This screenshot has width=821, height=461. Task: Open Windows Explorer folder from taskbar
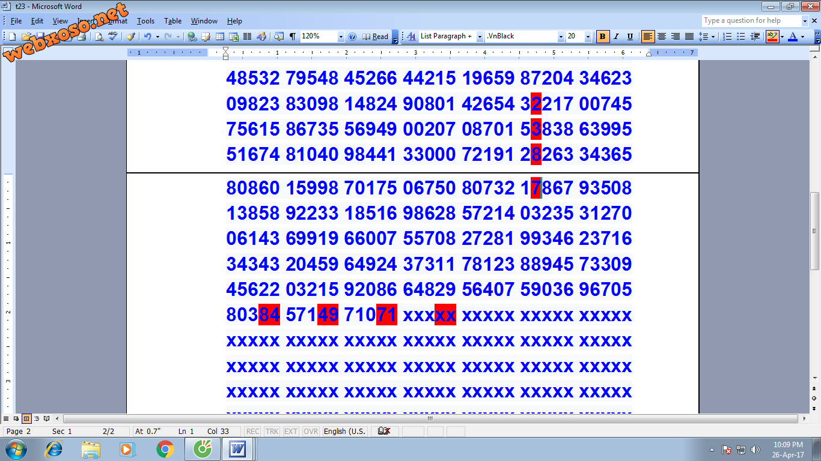pos(91,449)
